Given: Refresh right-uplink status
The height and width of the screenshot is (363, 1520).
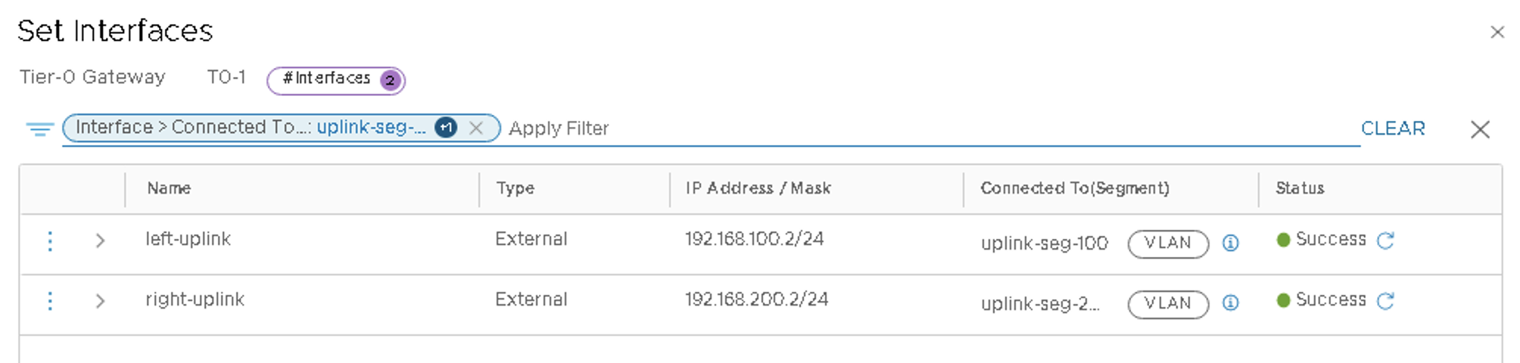Looking at the screenshot, I should [1385, 301].
